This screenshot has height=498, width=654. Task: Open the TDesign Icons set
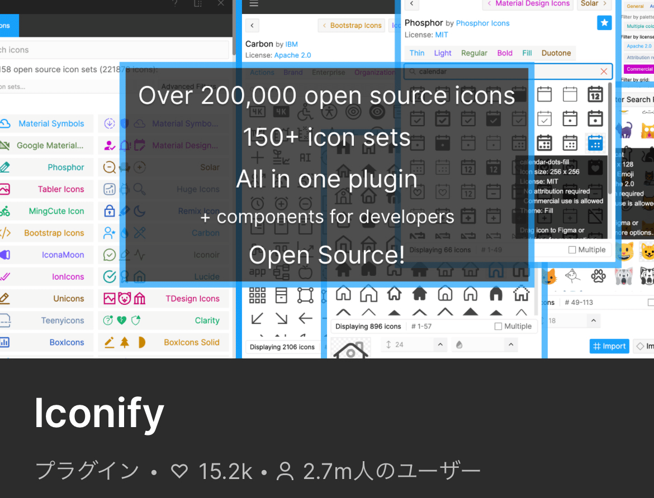(x=163, y=298)
